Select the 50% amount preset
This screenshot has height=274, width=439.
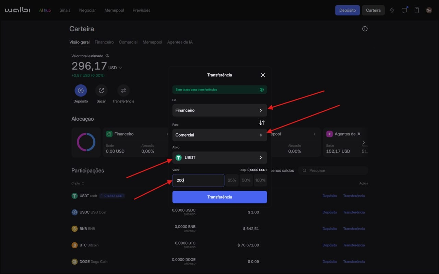tap(246, 180)
